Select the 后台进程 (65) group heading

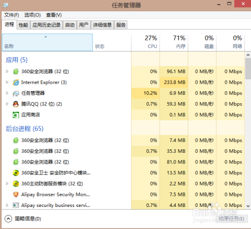tap(25, 129)
